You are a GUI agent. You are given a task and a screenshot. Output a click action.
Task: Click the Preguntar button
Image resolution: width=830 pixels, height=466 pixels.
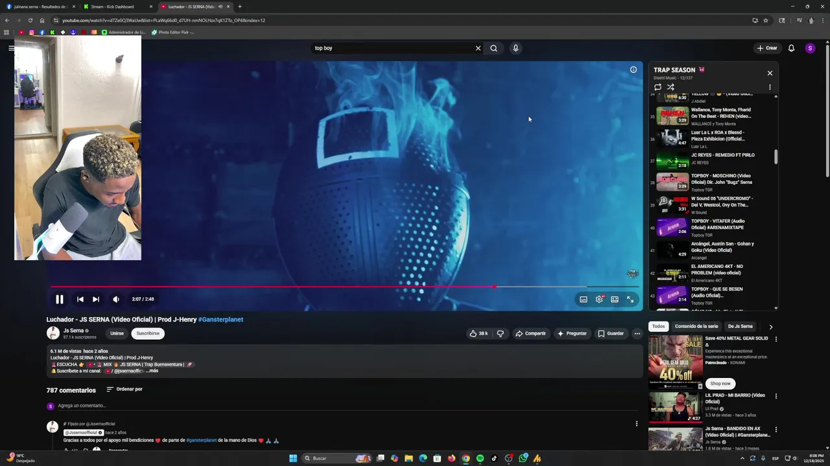(572, 333)
